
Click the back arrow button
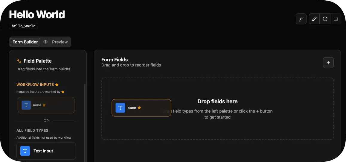click(x=301, y=19)
